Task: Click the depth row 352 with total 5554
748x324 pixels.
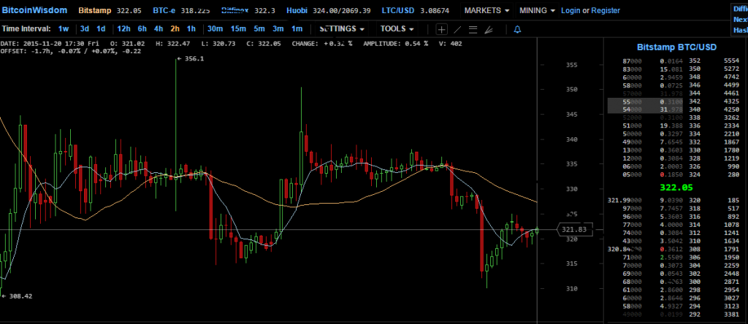Action: pyautogui.click(x=714, y=61)
